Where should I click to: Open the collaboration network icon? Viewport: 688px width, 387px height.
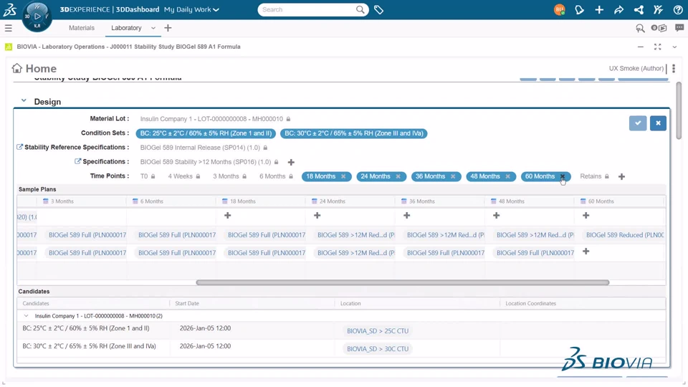[639, 9]
